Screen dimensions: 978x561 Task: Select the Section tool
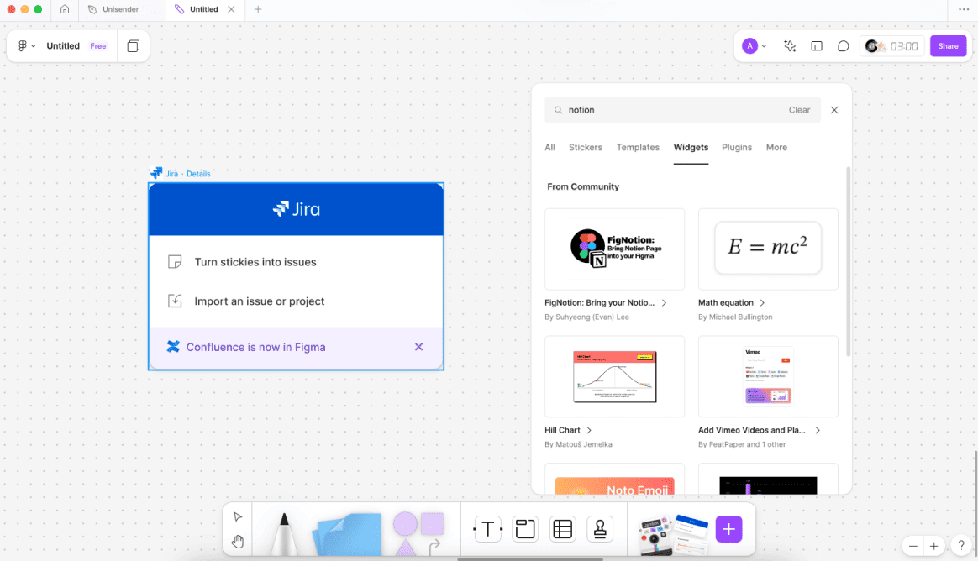click(x=525, y=529)
